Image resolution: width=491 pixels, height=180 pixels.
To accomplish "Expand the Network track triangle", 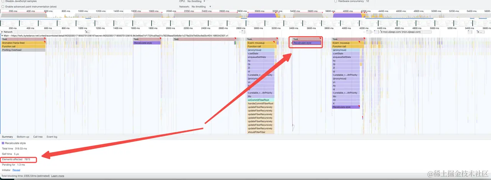I will (x=2, y=32).
